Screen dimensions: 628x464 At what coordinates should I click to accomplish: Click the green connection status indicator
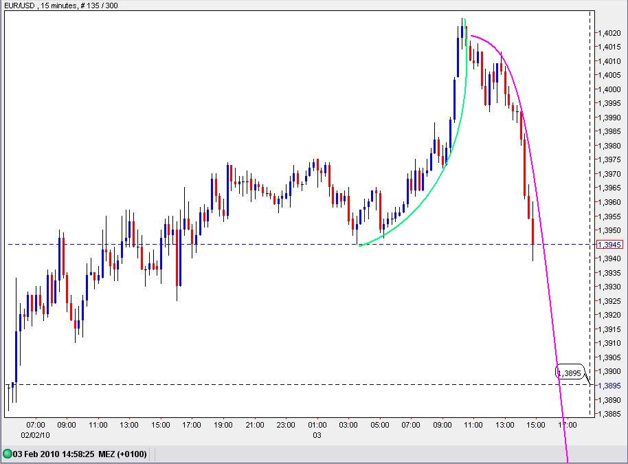click(7, 454)
